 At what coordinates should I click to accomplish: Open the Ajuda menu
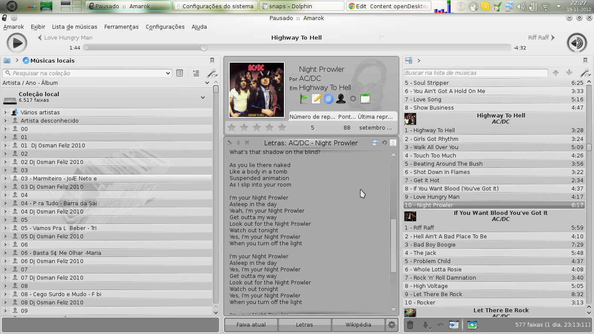point(199,27)
